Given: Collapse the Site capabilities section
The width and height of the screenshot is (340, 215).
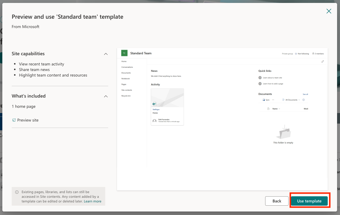Looking at the screenshot, I should pyautogui.click(x=106, y=54).
